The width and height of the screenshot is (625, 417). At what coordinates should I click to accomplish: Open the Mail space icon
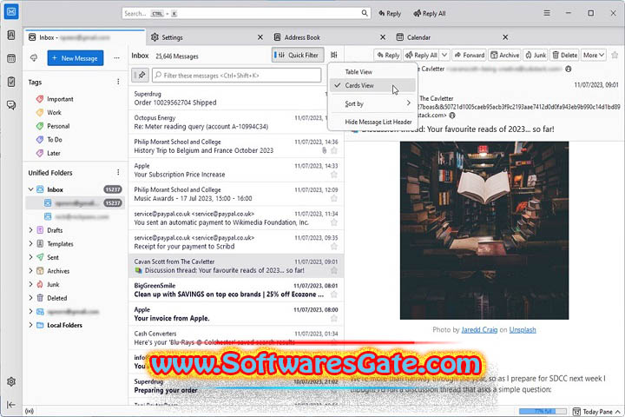coord(11,11)
